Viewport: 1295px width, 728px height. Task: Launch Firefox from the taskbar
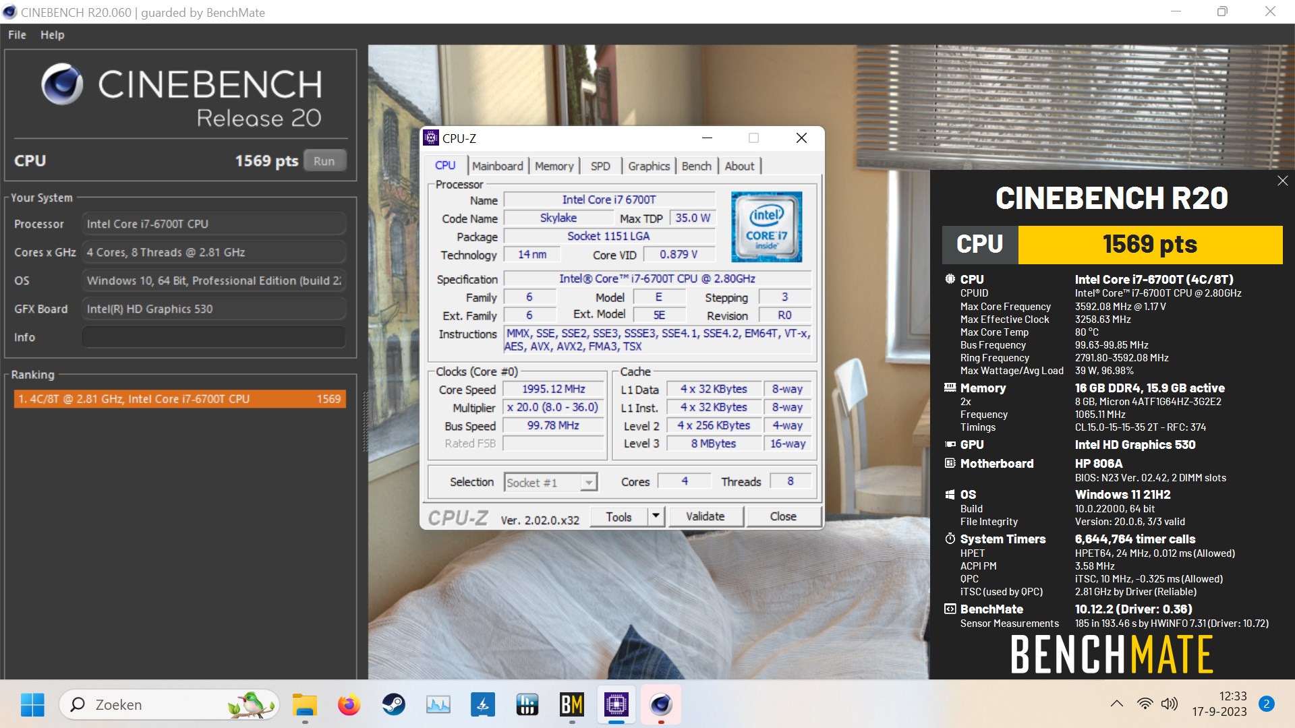click(x=349, y=705)
